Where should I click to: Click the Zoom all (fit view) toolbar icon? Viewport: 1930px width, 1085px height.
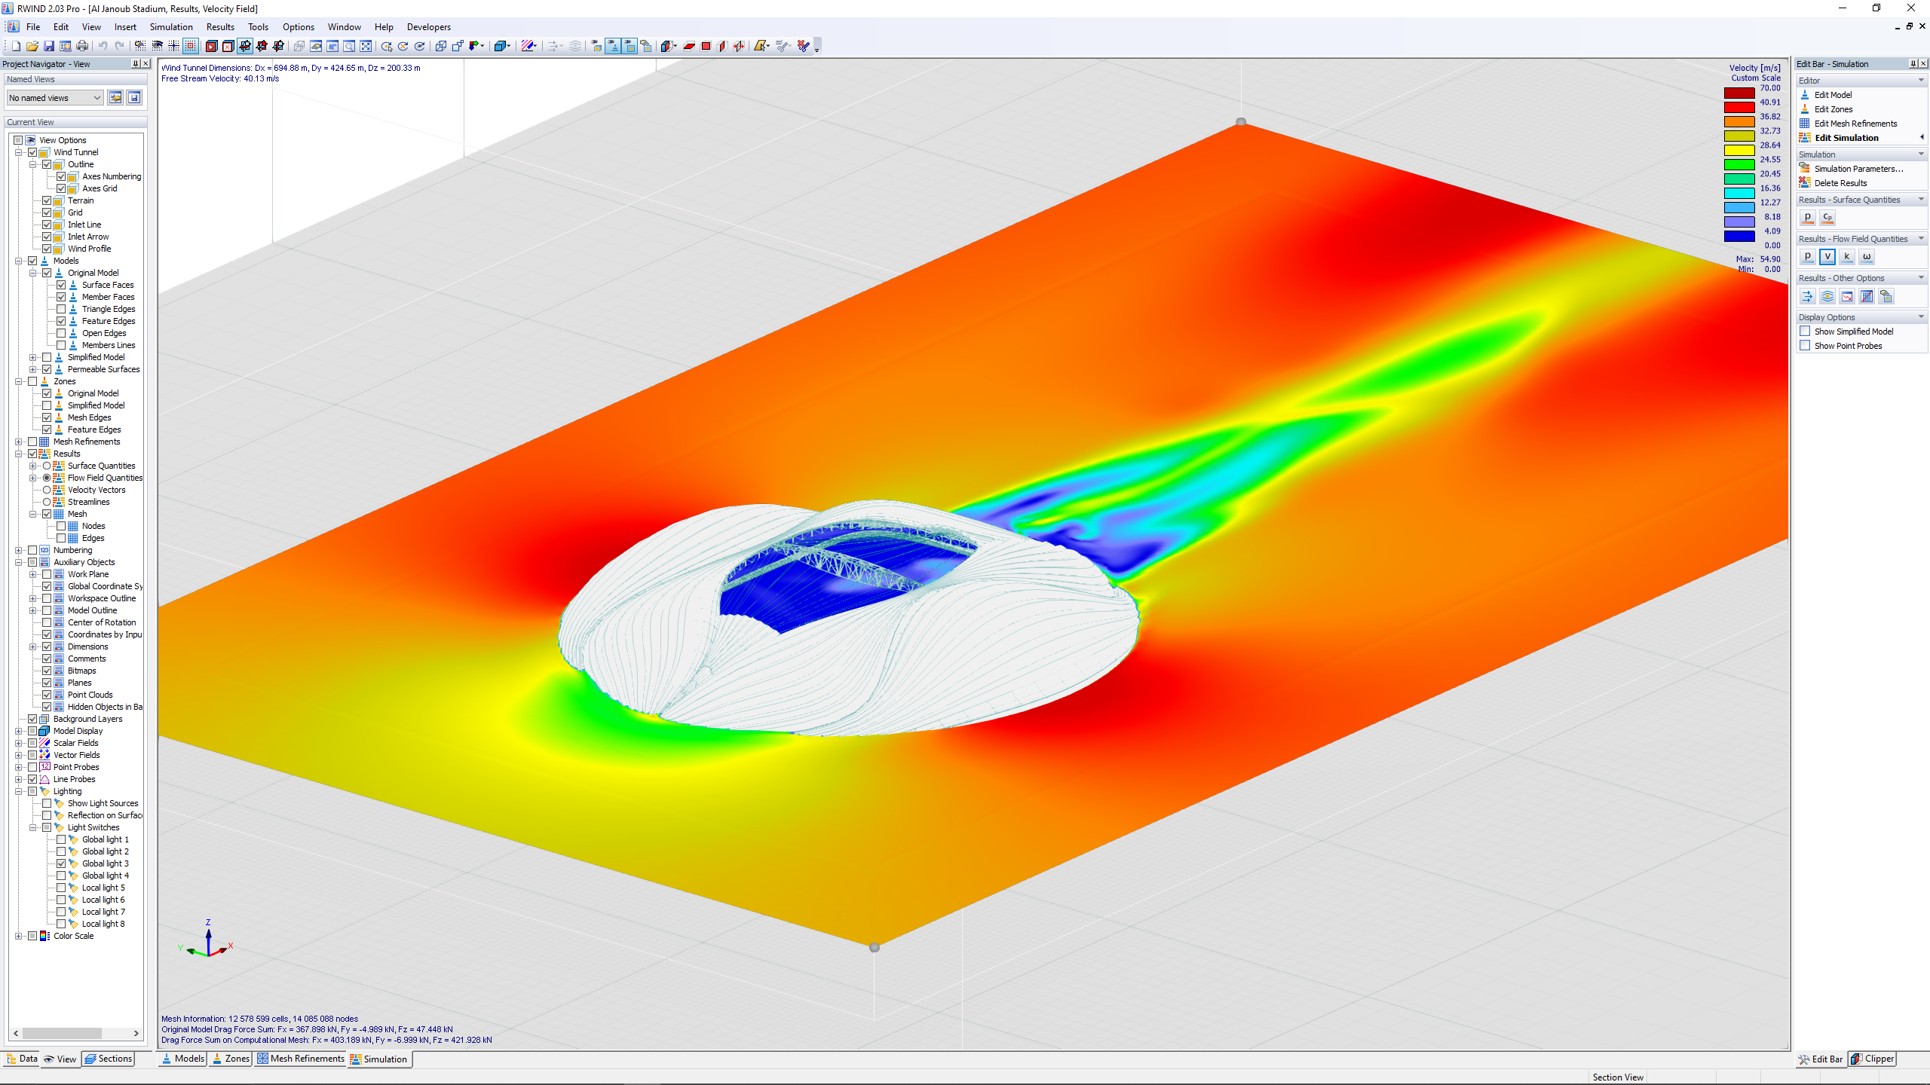366,47
